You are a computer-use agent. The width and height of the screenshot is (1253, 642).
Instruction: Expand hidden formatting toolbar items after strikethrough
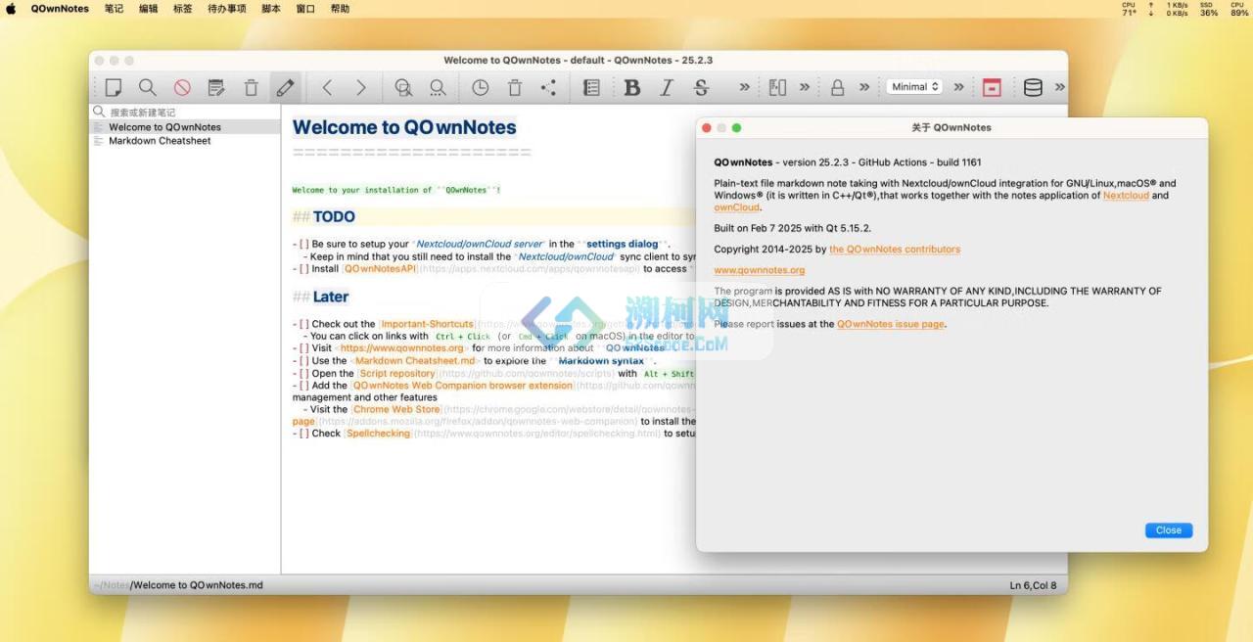tap(744, 87)
